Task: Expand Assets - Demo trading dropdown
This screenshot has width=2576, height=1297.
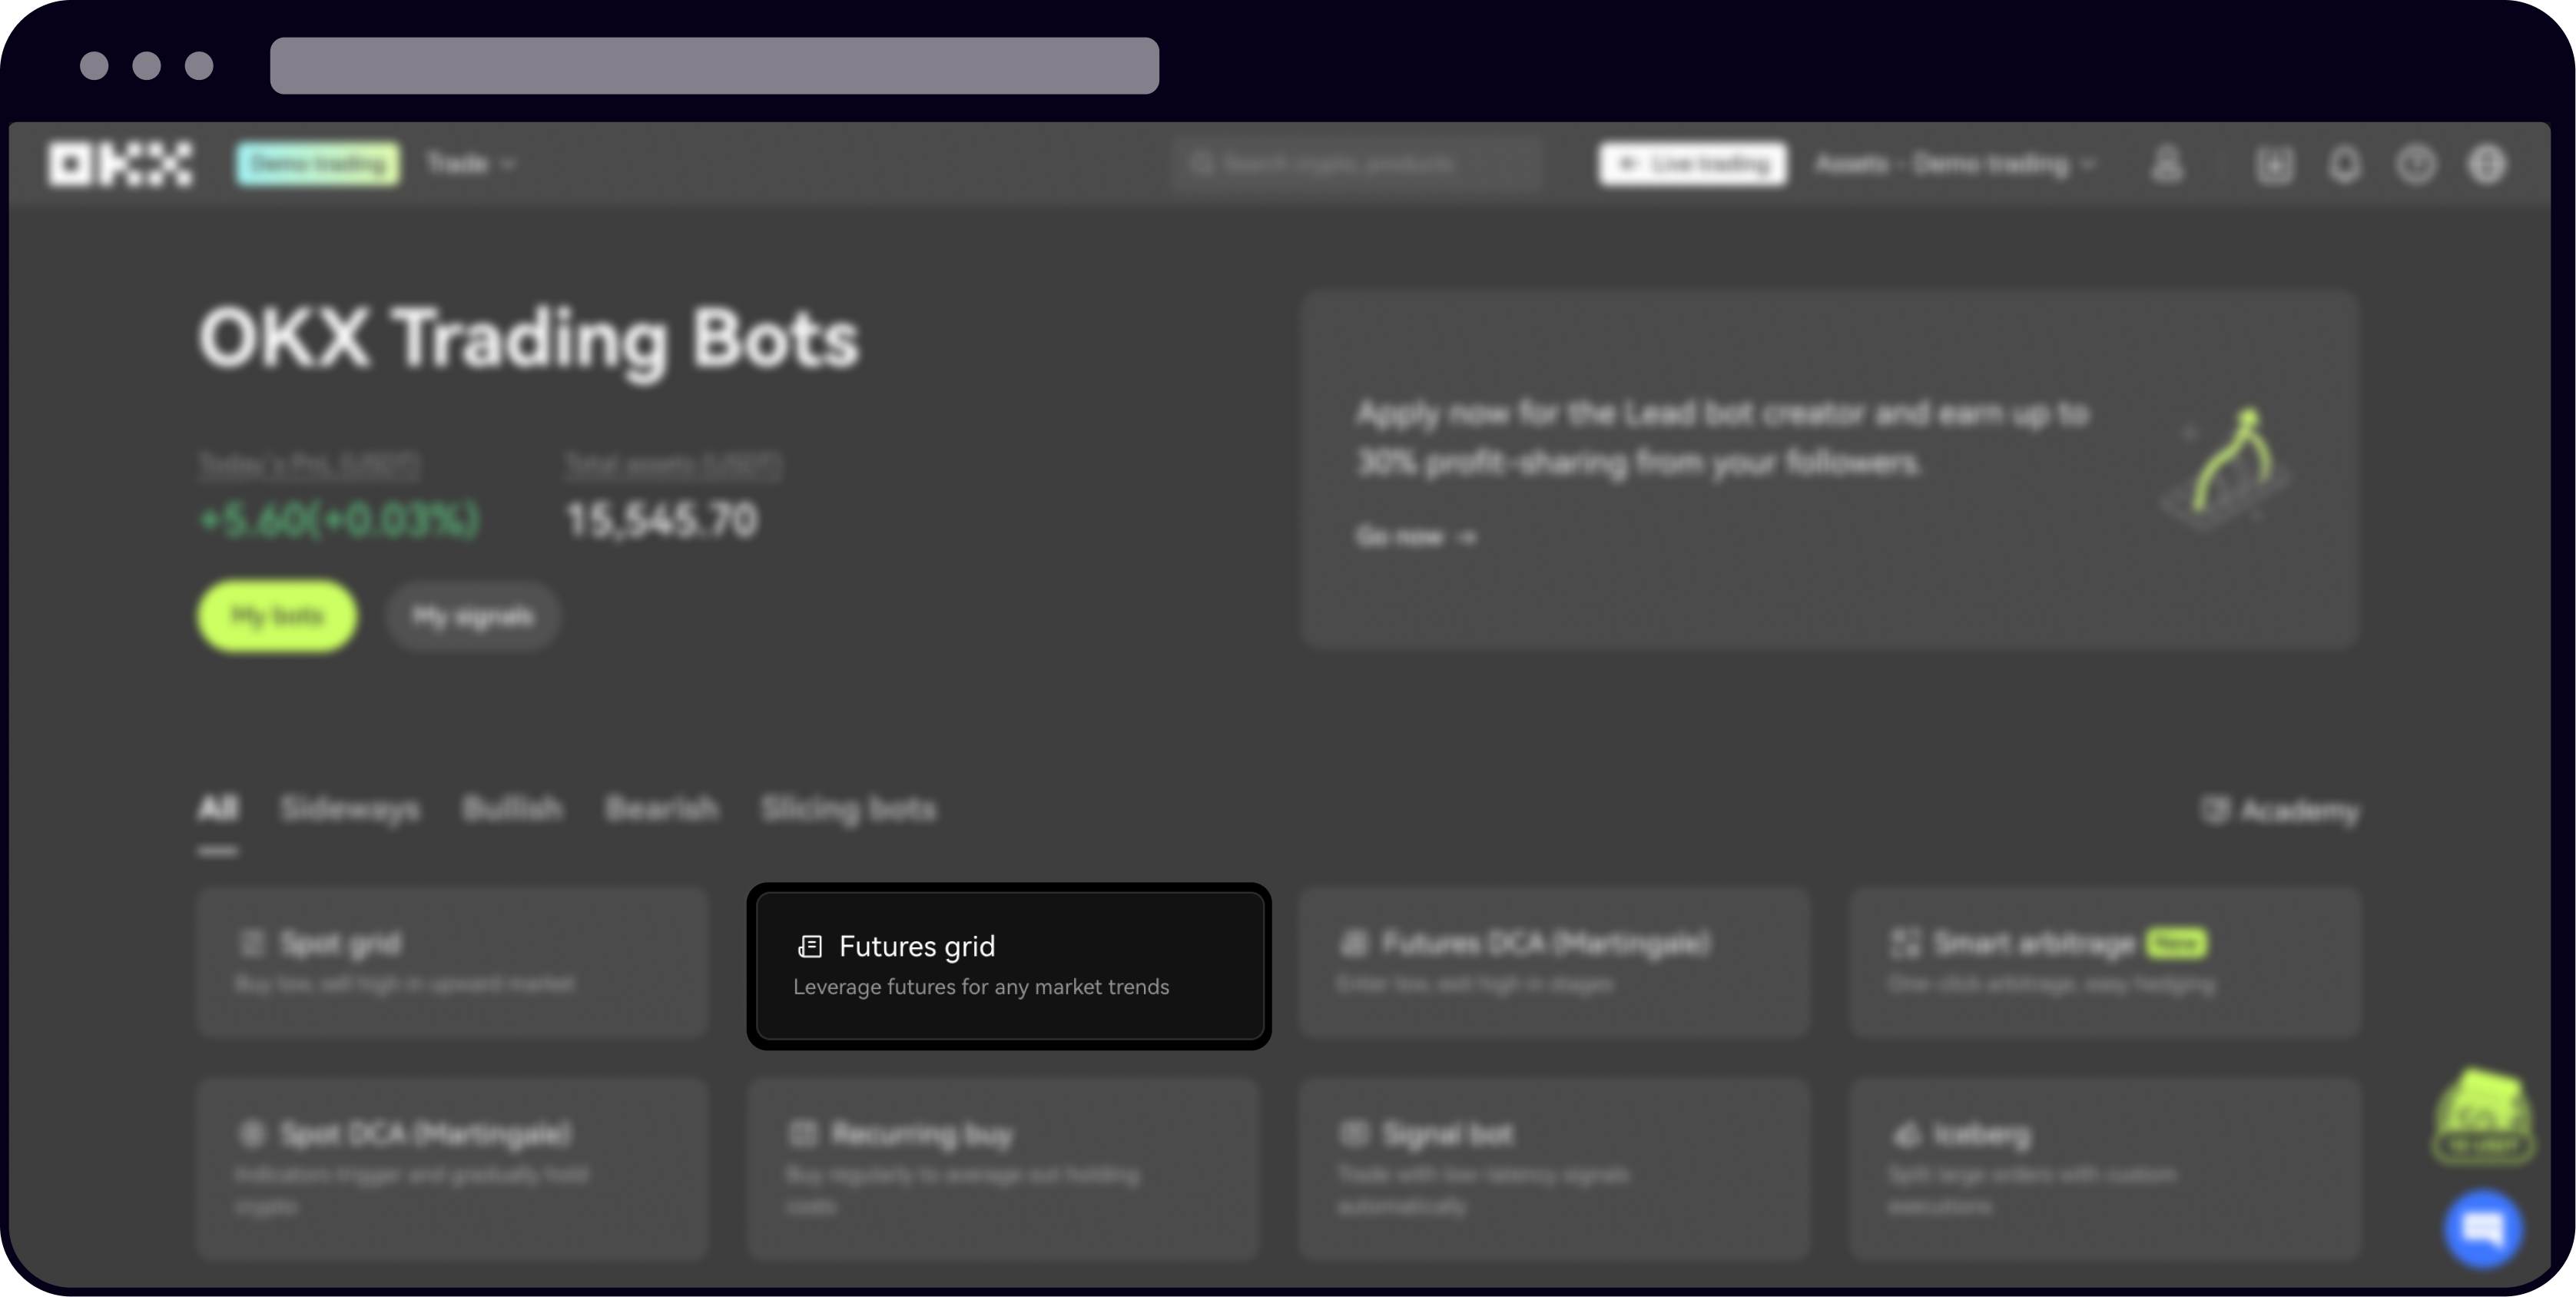Action: [x=1954, y=164]
